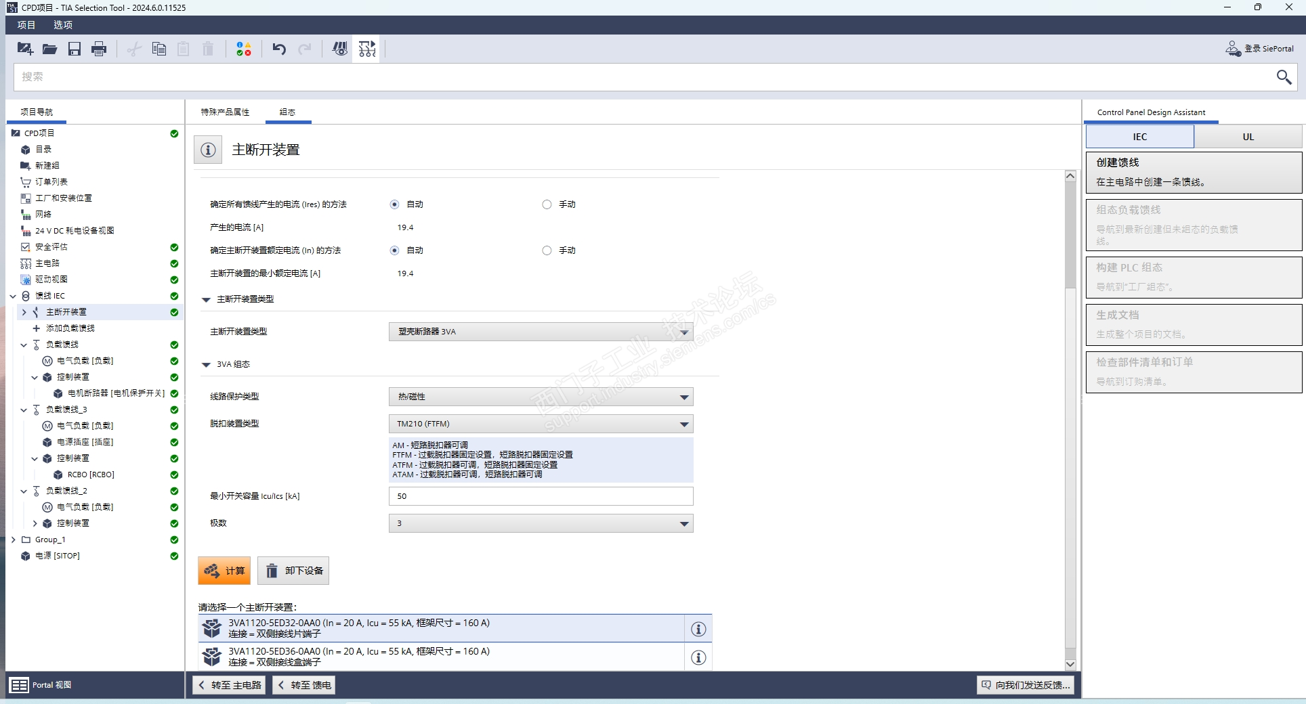Collapse the 主断开装置类型 section triangle
The height and width of the screenshot is (704, 1306).
[x=206, y=299]
